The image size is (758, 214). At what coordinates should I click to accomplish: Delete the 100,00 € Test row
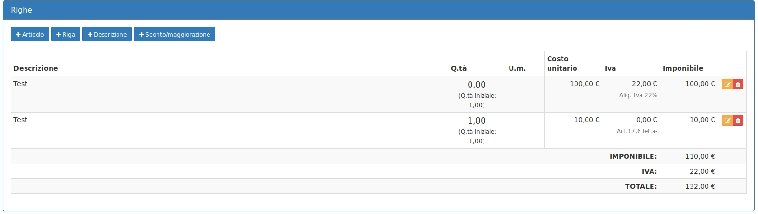738,85
